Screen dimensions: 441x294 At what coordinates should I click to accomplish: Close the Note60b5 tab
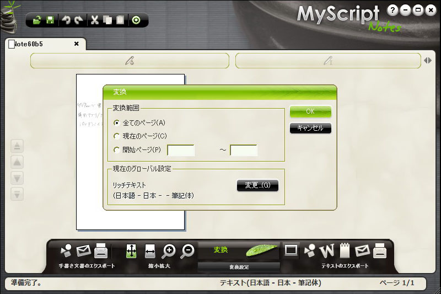coord(76,44)
